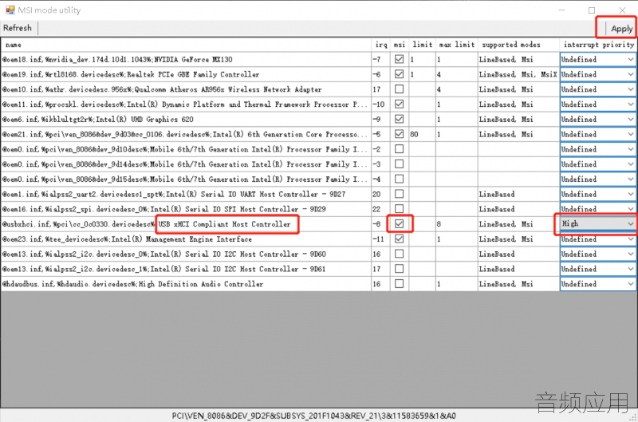Toggle msi checkbox for NVIDIA GeForce MX130
638x422 pixels.
click(400, 59)
